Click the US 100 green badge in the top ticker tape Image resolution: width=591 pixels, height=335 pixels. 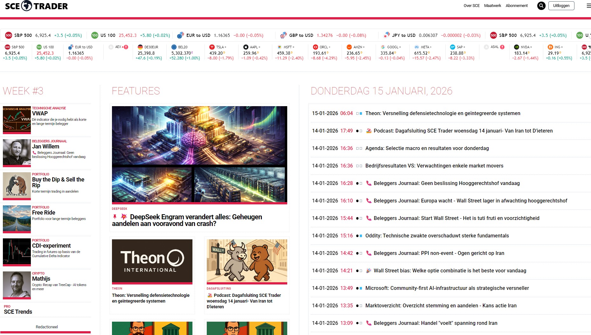pyautogui.click(x=95, y=35)
